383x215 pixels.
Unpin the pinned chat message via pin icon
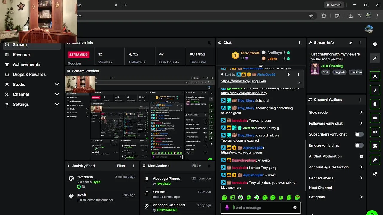coord(288,75)
